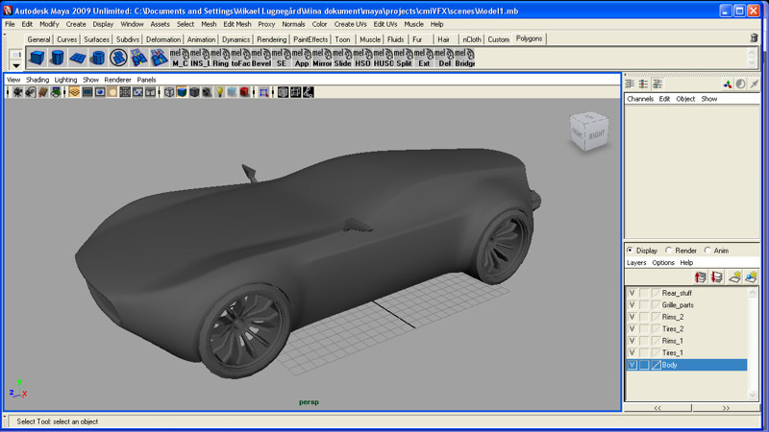Create a polygon pipe from the shelf
The width and height of the screenshot is (769, 432).
(x=98, y=58)
